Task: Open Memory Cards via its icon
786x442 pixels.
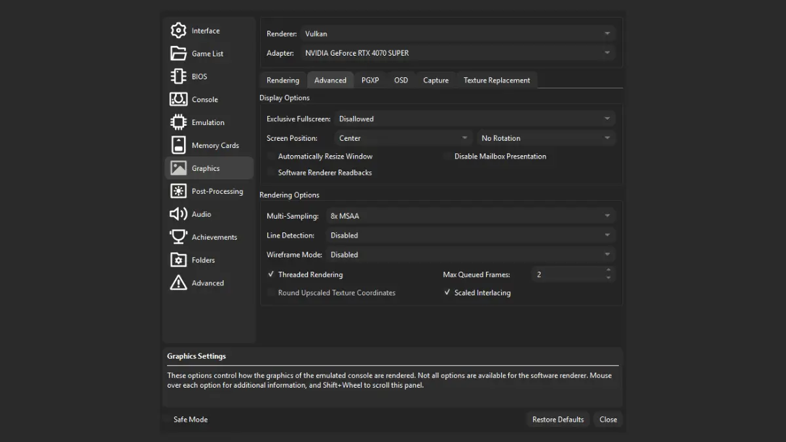Action: (x=178, y=145)
